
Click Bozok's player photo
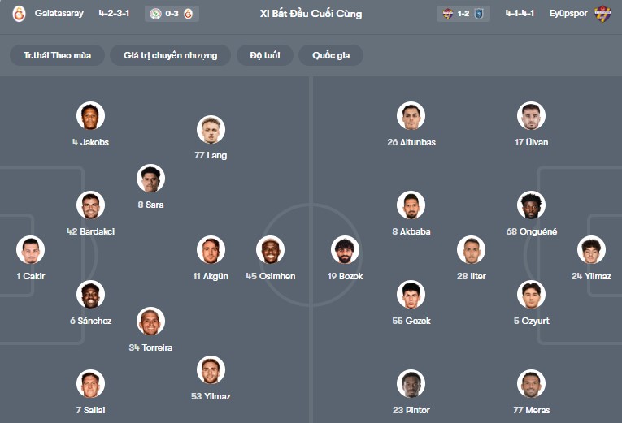345,250
